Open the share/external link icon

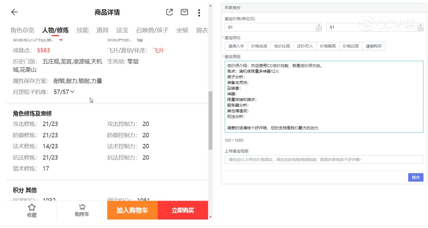[169, 12]
